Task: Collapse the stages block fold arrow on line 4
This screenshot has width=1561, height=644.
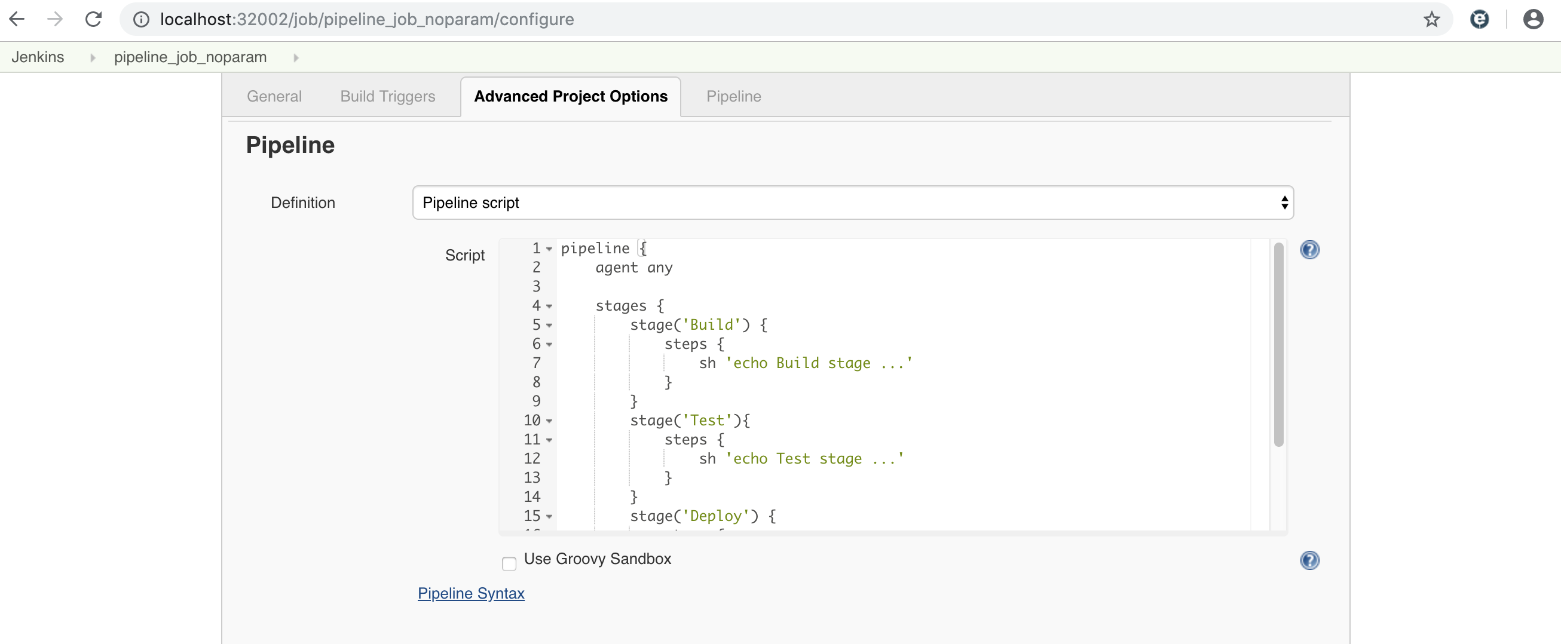Action: tap(549, 306)
